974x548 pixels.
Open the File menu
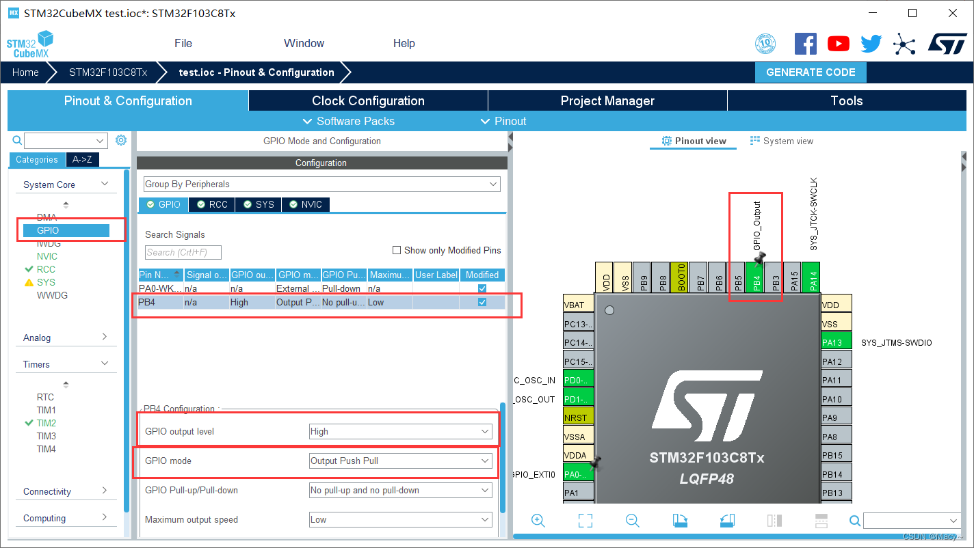[183, 43]
